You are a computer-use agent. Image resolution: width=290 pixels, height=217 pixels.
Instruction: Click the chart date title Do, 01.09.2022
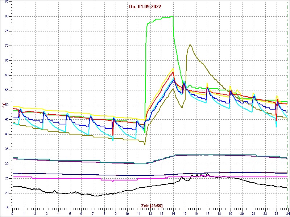pyautogui.click(x=145, y=7)
